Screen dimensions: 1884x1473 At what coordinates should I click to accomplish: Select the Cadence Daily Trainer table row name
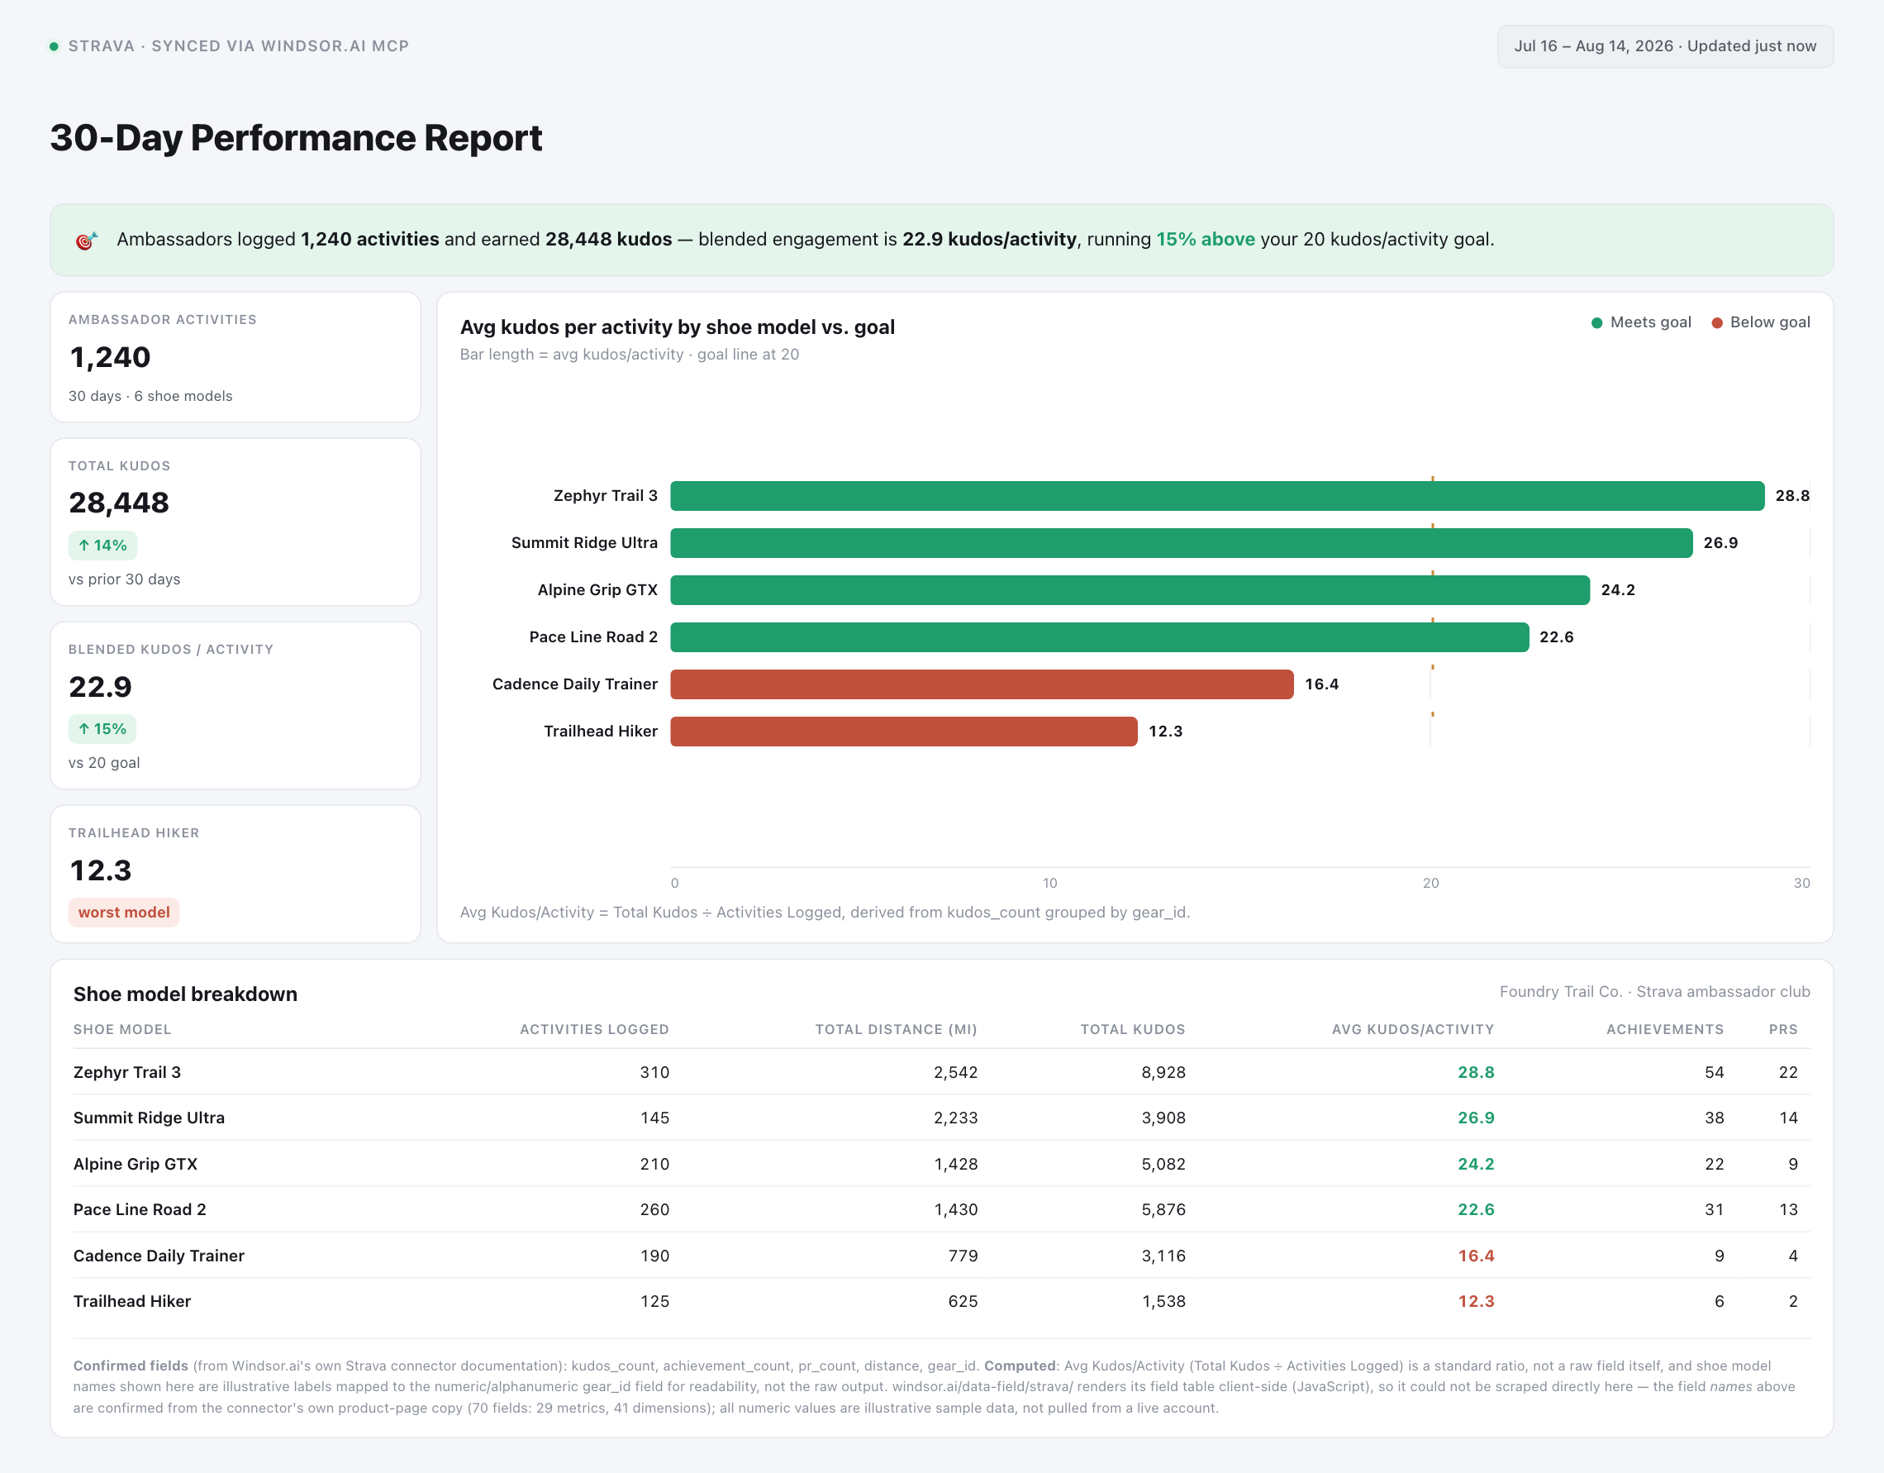pos(159,1256)
